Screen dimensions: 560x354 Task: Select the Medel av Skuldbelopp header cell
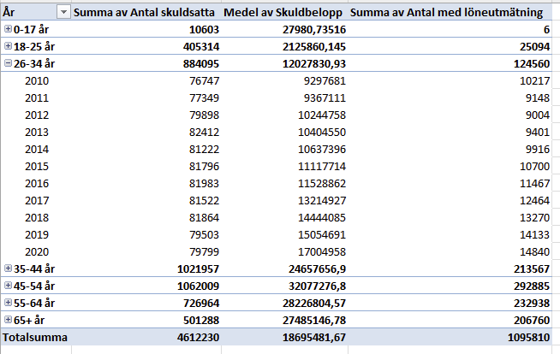(x=283, y=13)
